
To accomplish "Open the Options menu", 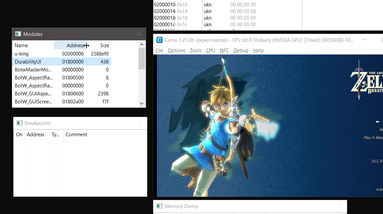I will (176, 50).
